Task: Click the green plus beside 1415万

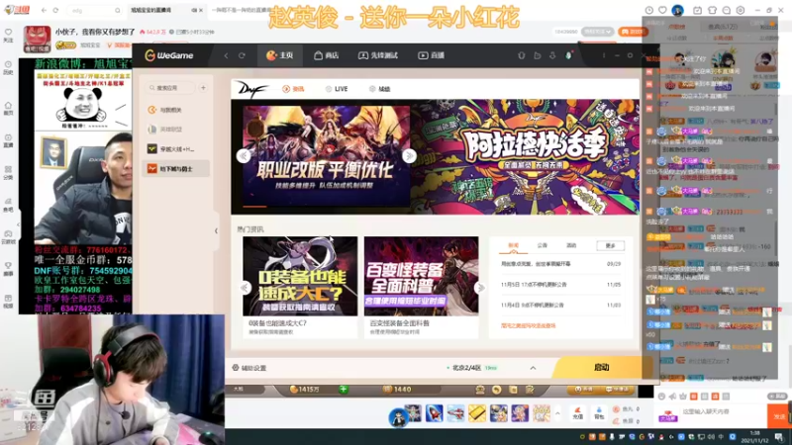Action: 344,389
